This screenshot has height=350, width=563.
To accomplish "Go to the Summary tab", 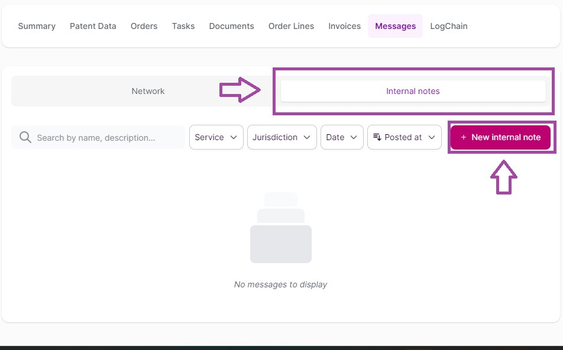I will pos(37,26).
